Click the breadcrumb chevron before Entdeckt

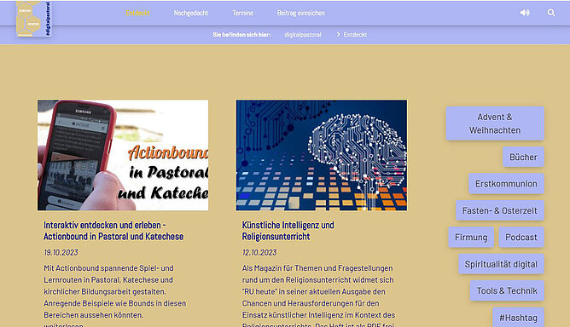pos(338,34)
